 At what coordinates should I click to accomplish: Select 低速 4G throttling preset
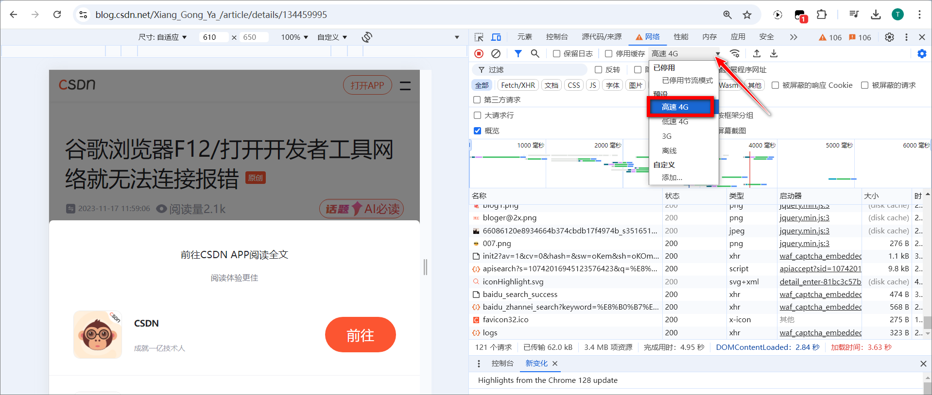(684, 121)
